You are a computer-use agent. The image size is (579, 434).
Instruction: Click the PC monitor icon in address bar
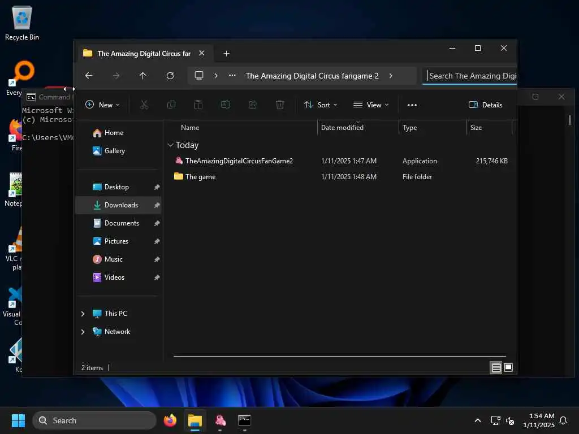[199, 76]
